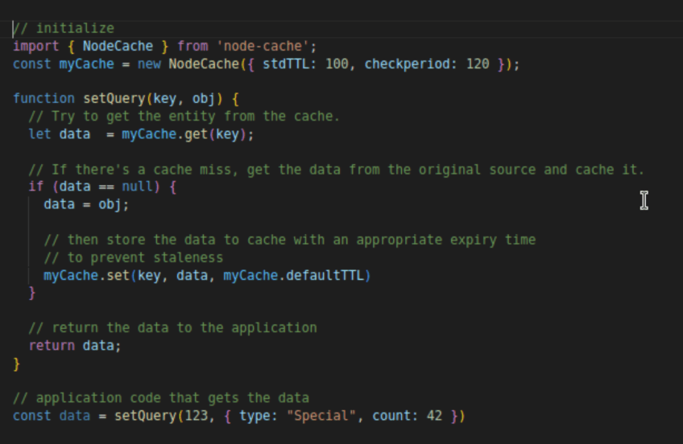This screenshot has width=683, height=444.
Task: Click 'myCache.set' method call
Action: click(x=87, y=276)
